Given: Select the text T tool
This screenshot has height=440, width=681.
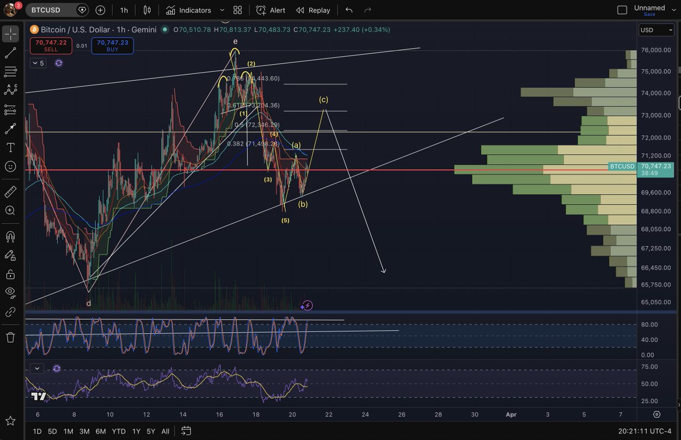Looking at the screenshot, I should [10, 148].
